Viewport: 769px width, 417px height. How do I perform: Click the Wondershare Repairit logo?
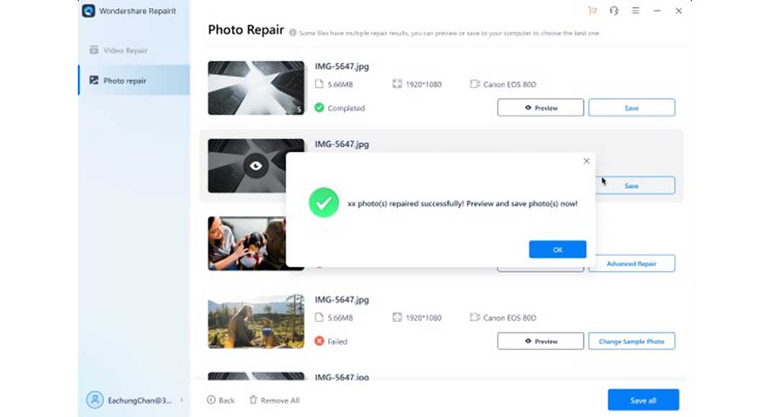(x=89, y=11)
